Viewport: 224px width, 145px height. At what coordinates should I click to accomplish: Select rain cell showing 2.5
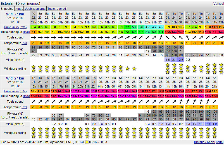pyautogui.click(x=181, y=60)
